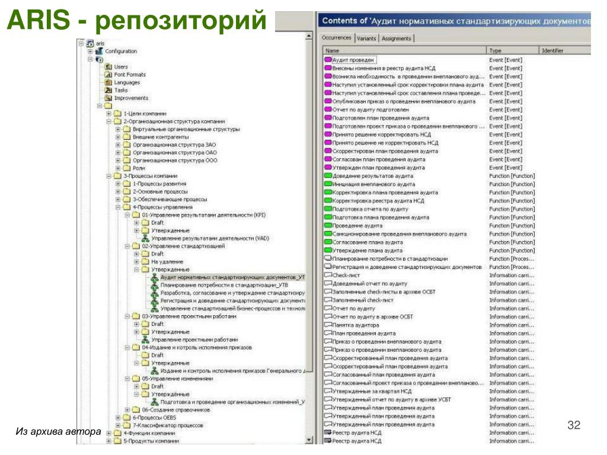Expand folder 2-Основные процессы
Image resolution: width=607 pixels, height=455 pixels.
[118, 191]
